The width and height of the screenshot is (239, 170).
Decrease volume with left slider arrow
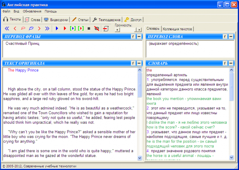click(117, 30)
